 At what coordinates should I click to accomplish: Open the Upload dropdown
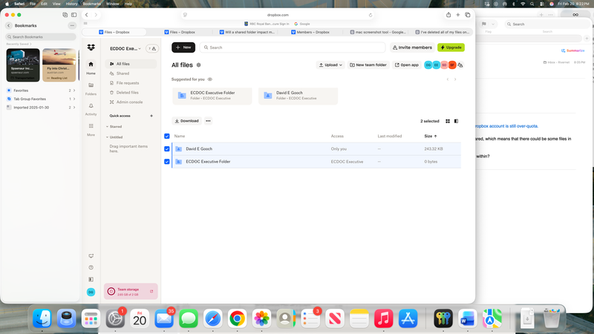point(330,65)
